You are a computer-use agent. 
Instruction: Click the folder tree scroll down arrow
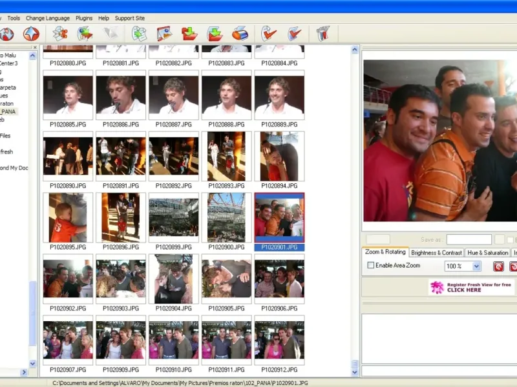[x=32, y=364]
